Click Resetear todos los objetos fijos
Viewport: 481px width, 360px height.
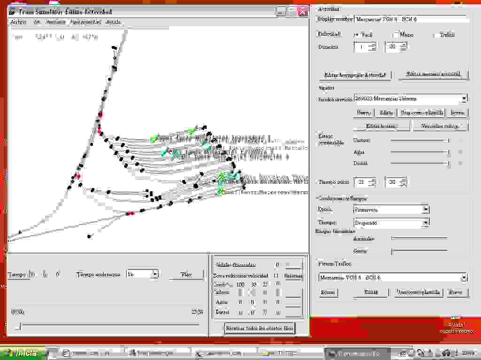(x=259, y=328)
